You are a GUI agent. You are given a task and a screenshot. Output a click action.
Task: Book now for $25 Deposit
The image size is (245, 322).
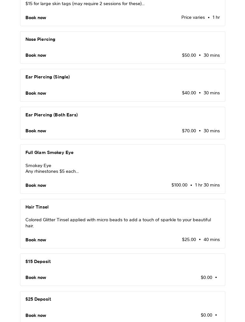(36, 315)
